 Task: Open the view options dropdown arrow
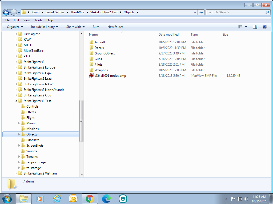tap(246, 27)
